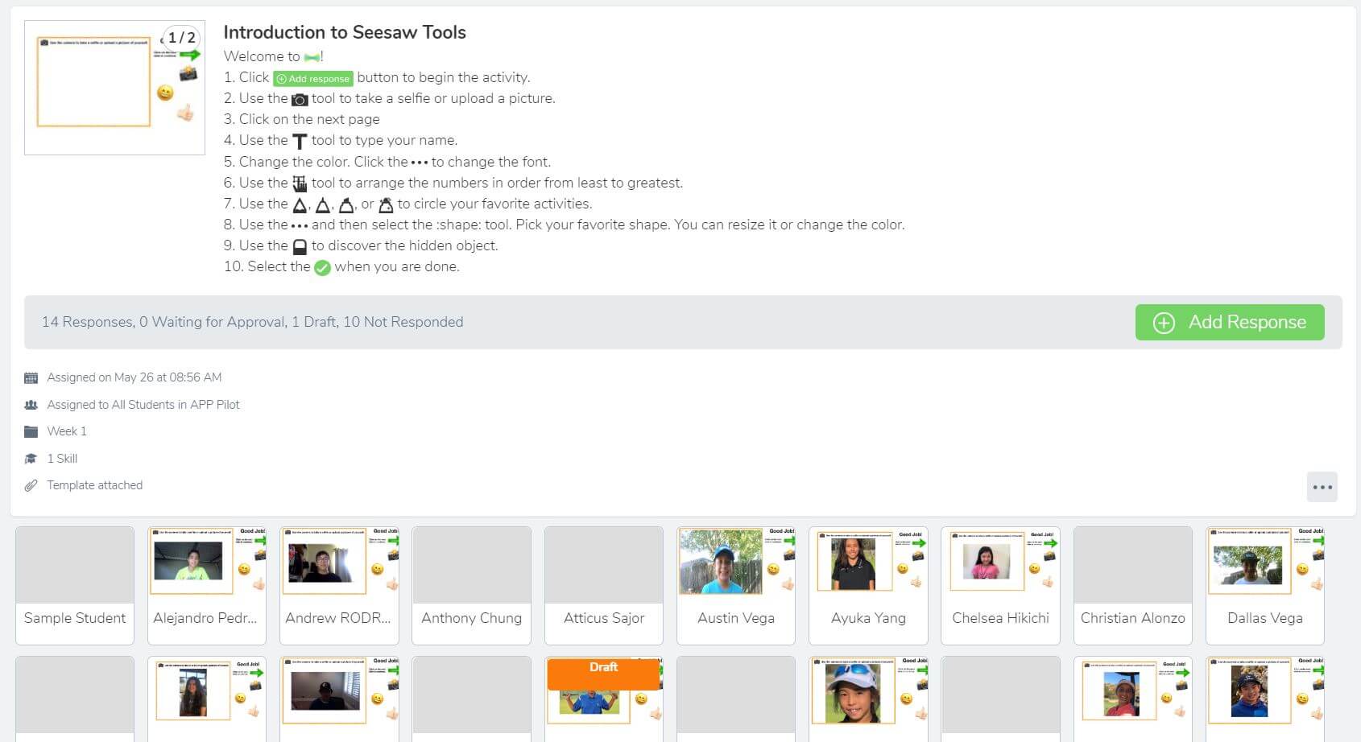Screen dimensions: 1361x742
Task: Click the graduation cap Skill icon
Action: 31,459
